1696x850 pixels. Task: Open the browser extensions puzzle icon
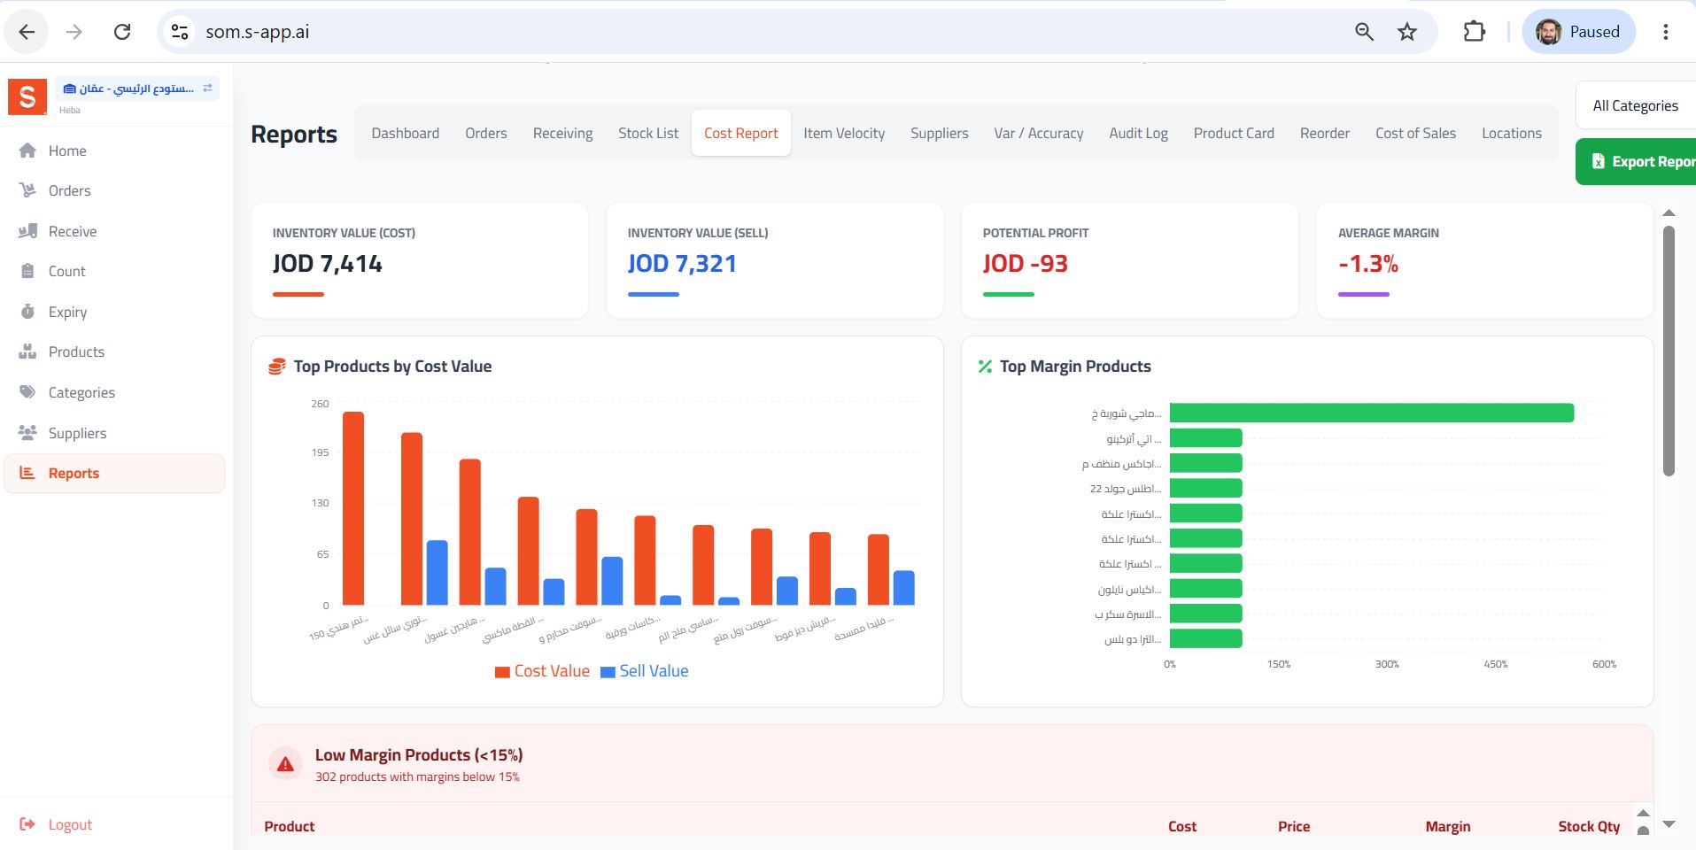pos(1475,32)
